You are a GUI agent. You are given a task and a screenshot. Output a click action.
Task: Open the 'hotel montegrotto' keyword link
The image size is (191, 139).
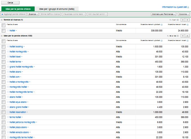[18, 52]
